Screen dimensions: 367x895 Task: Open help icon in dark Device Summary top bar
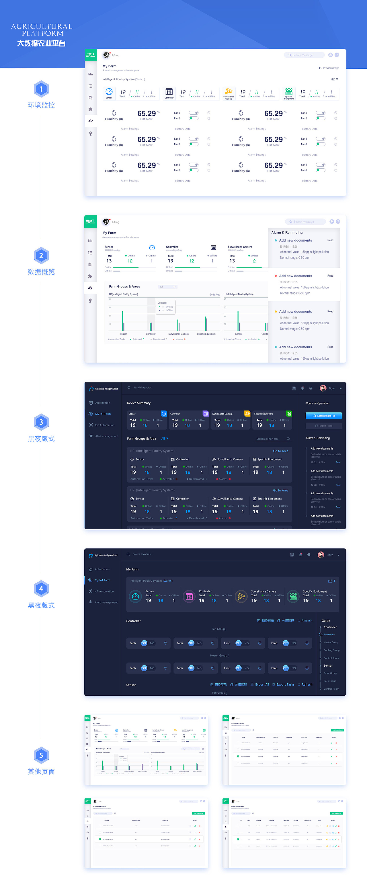coord(311,388)
